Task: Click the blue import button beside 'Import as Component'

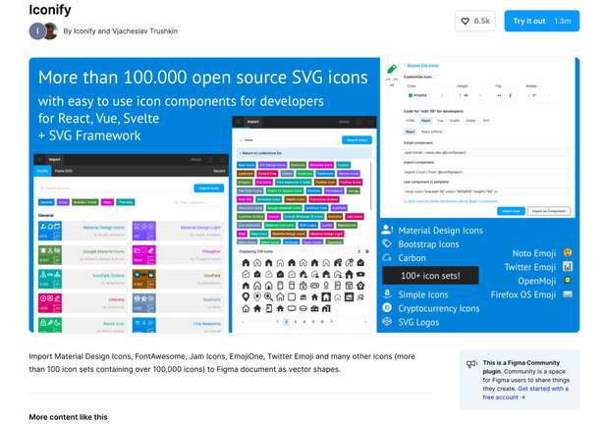Action: click(511, 211)
